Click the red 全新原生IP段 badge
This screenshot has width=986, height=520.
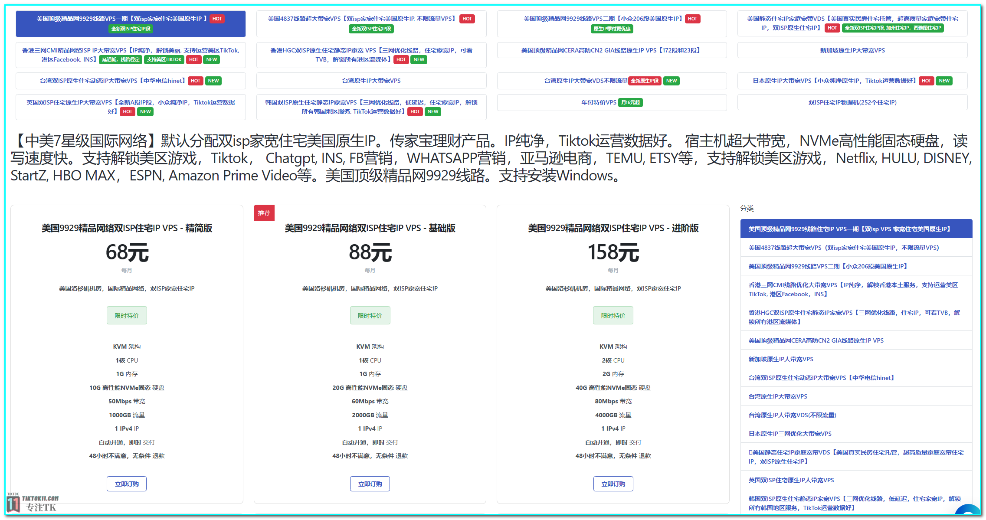click(x=645, y=81)
